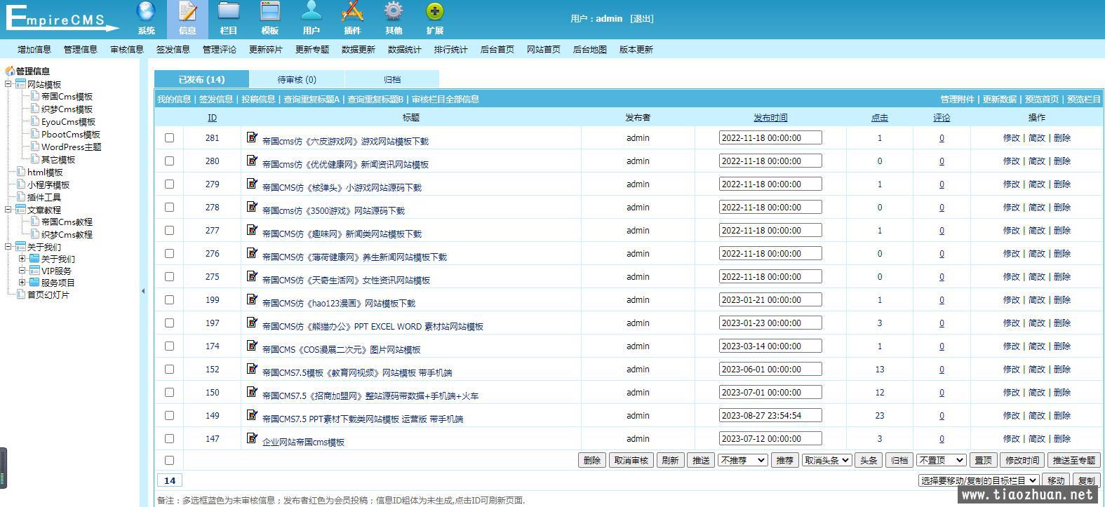Click the edit icon for row 281
This screenshot has width=1105, height=507.
coord(252,137)
